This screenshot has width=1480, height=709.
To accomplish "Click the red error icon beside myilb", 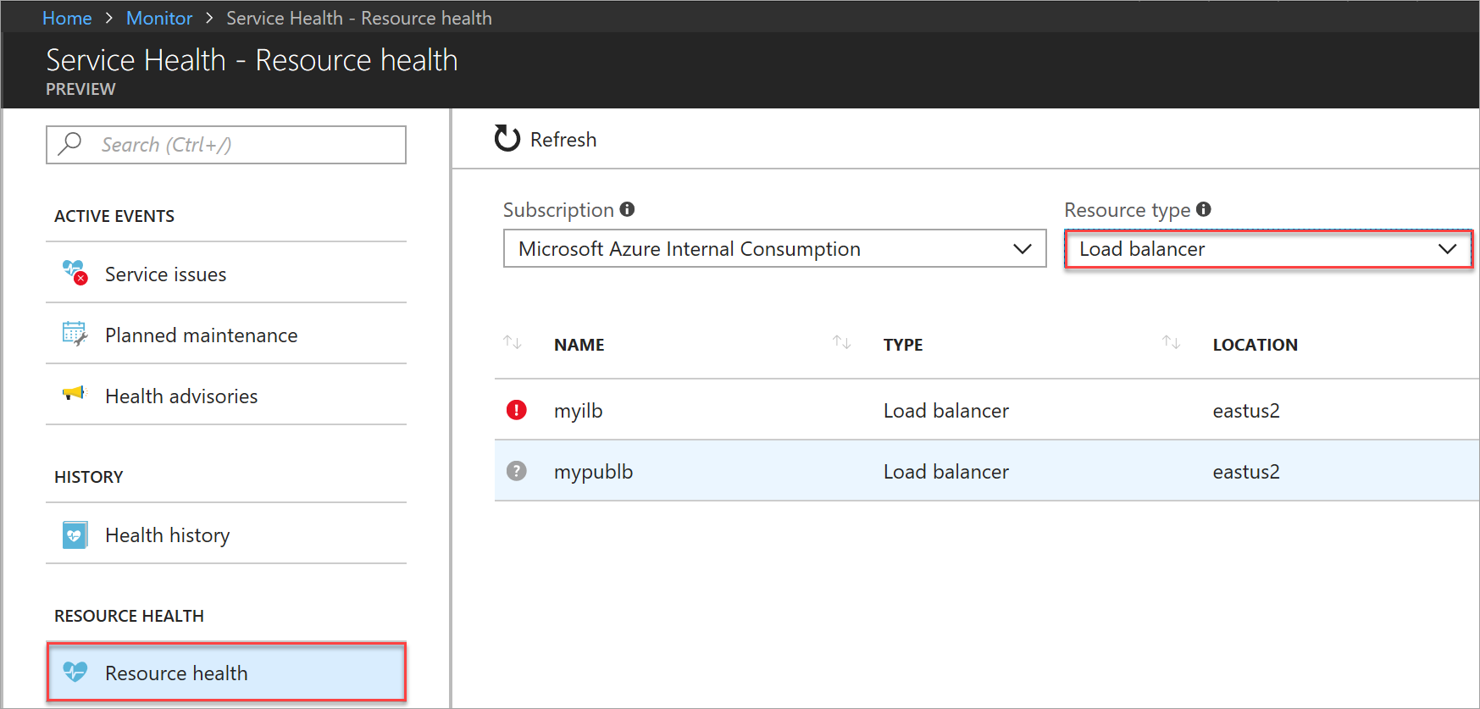I will point(516,410).
